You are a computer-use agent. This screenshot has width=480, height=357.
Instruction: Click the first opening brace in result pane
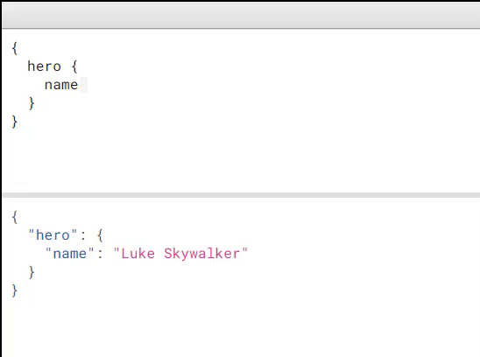[x=14, y=217]
